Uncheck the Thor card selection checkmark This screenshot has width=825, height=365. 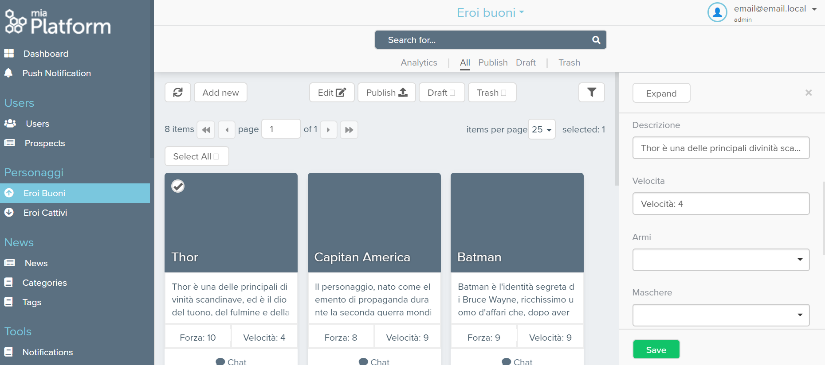click(x=178, y=186)
